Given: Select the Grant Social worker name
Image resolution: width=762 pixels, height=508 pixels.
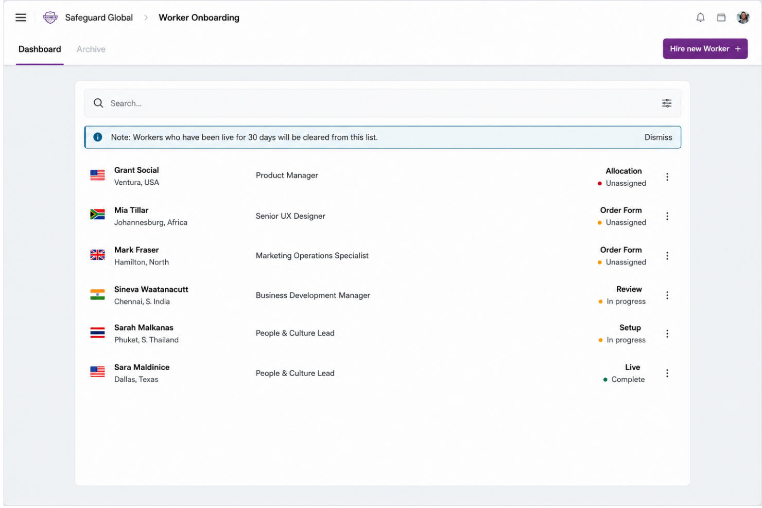Looking at the screenshot, I should tap(136, 170).
